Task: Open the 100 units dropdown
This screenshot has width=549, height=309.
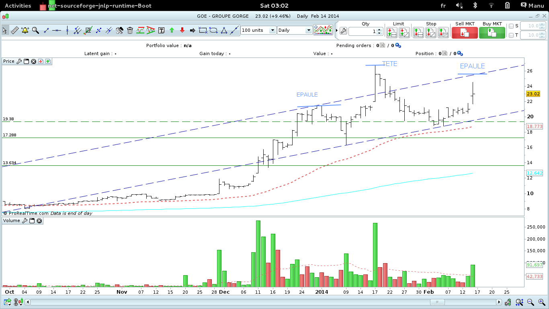Action: 258,30
